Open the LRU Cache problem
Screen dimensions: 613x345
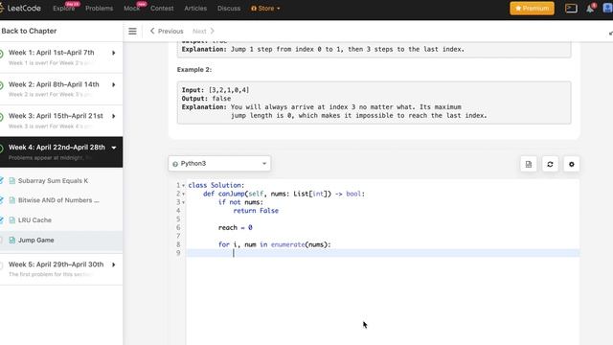pyautogui.click(x=34, y=220)
